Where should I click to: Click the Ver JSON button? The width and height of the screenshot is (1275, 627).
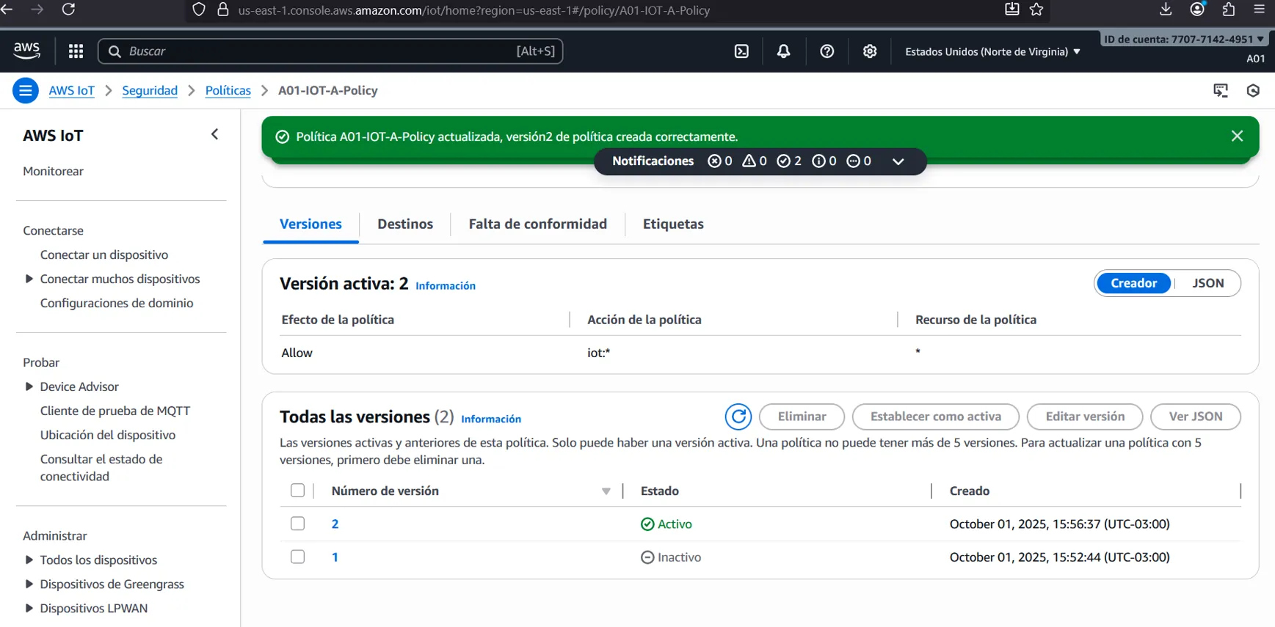click(1195, 417)
